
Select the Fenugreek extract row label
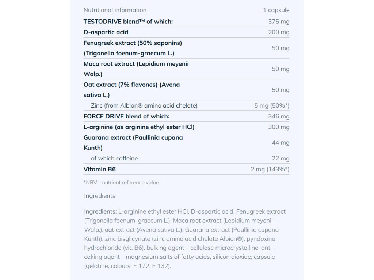[x=133, y=48]
